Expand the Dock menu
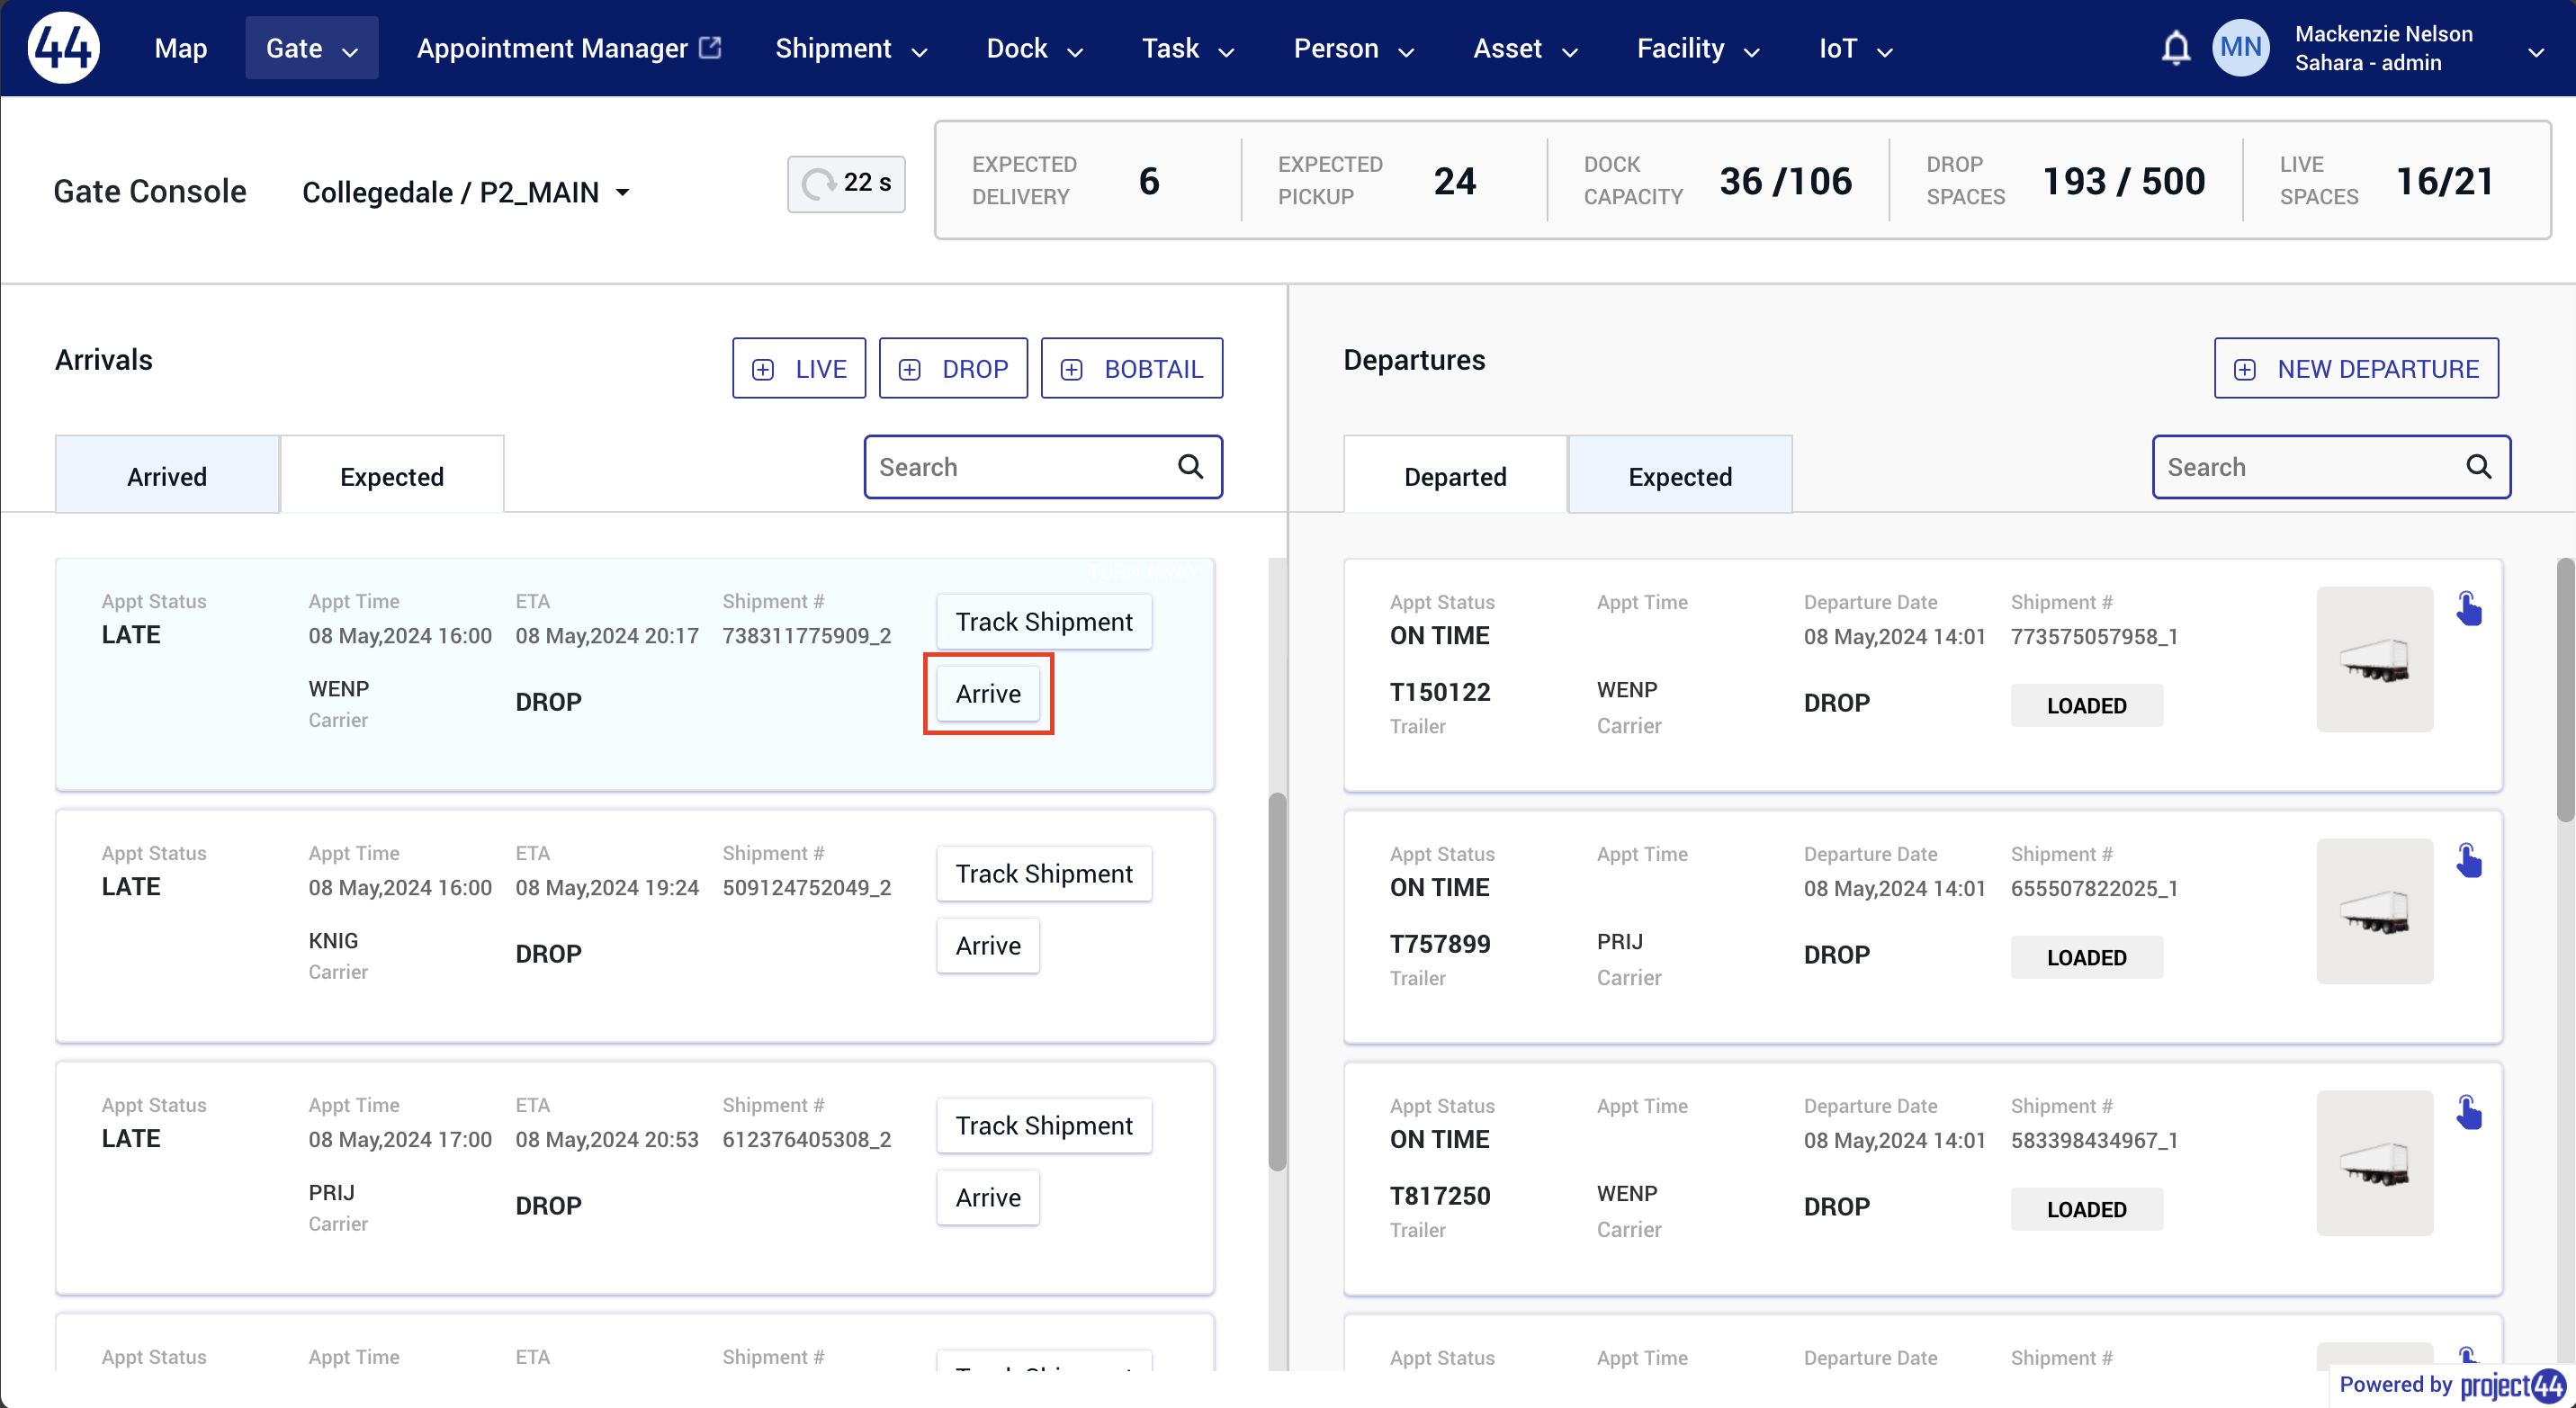The width and height of the screenshot is (2576, 1408). coord(1034,48)
